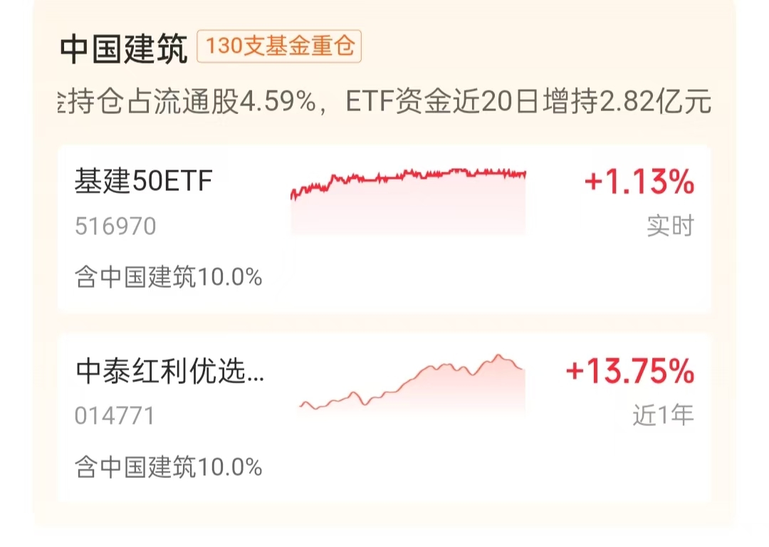
Task: Click the 实时 label
Action: pyautogui.click(x=669, y=226)
